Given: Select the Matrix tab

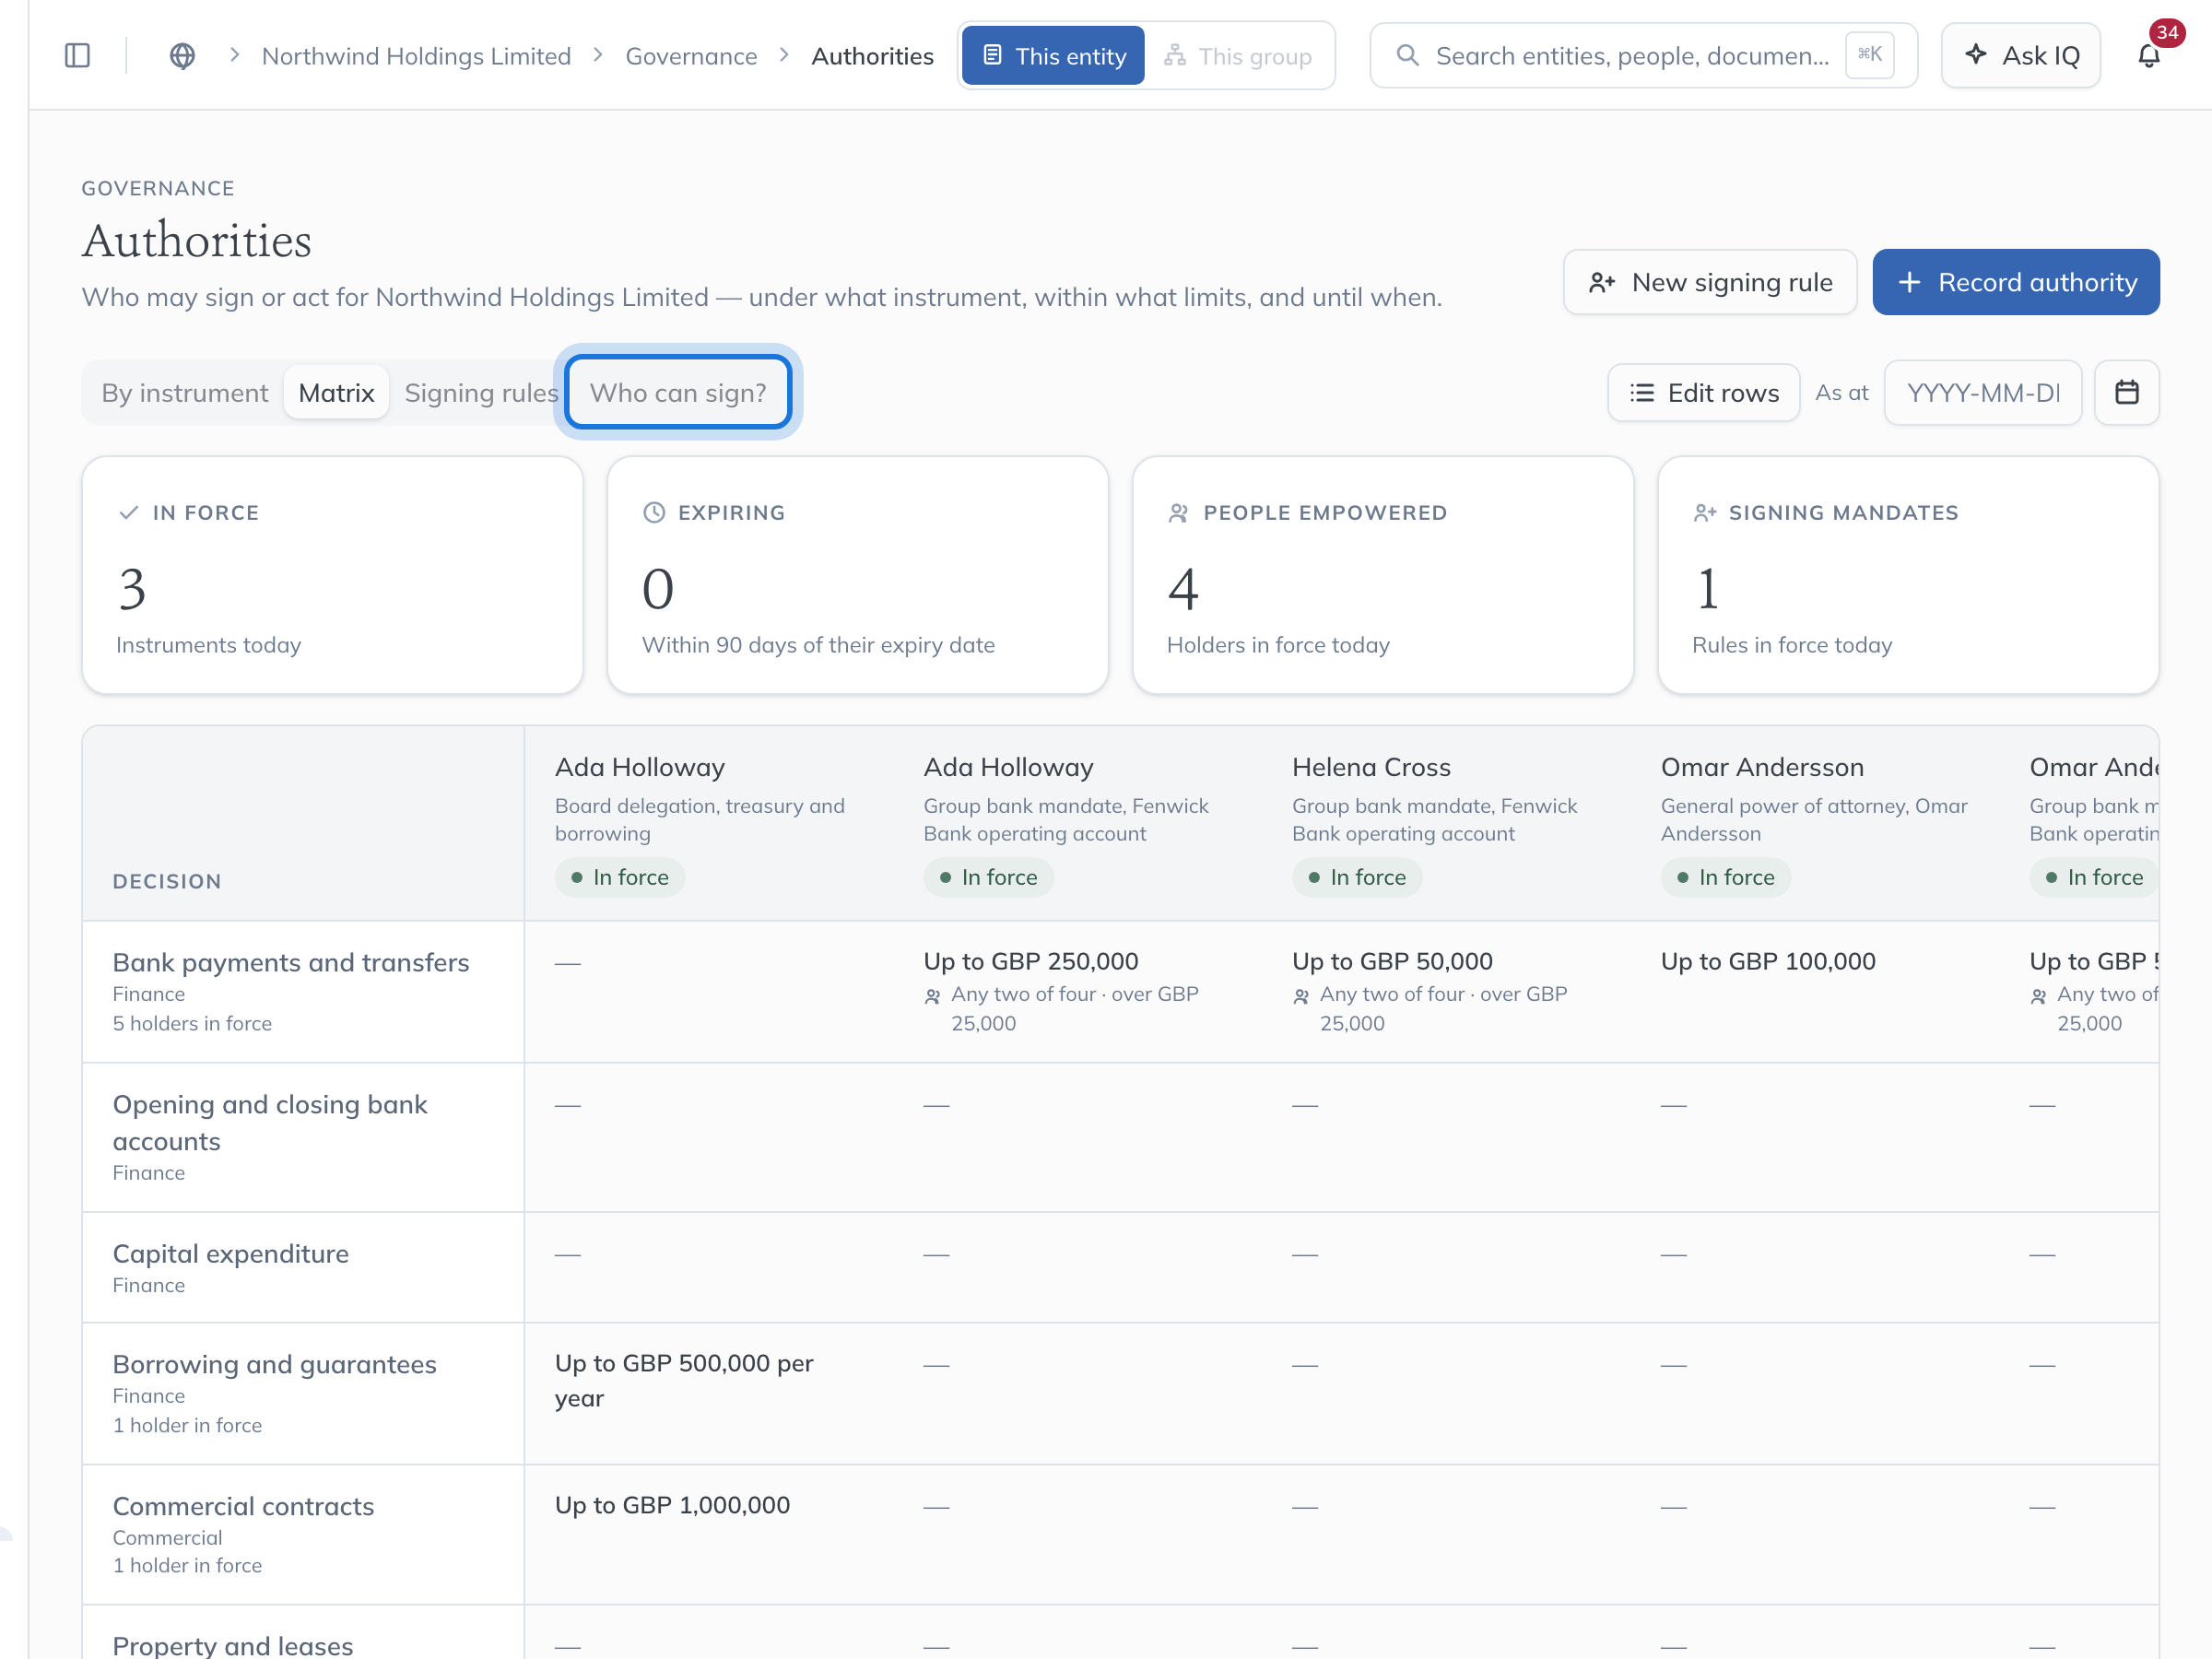Looking at the screenshot, I should (336, 393).
